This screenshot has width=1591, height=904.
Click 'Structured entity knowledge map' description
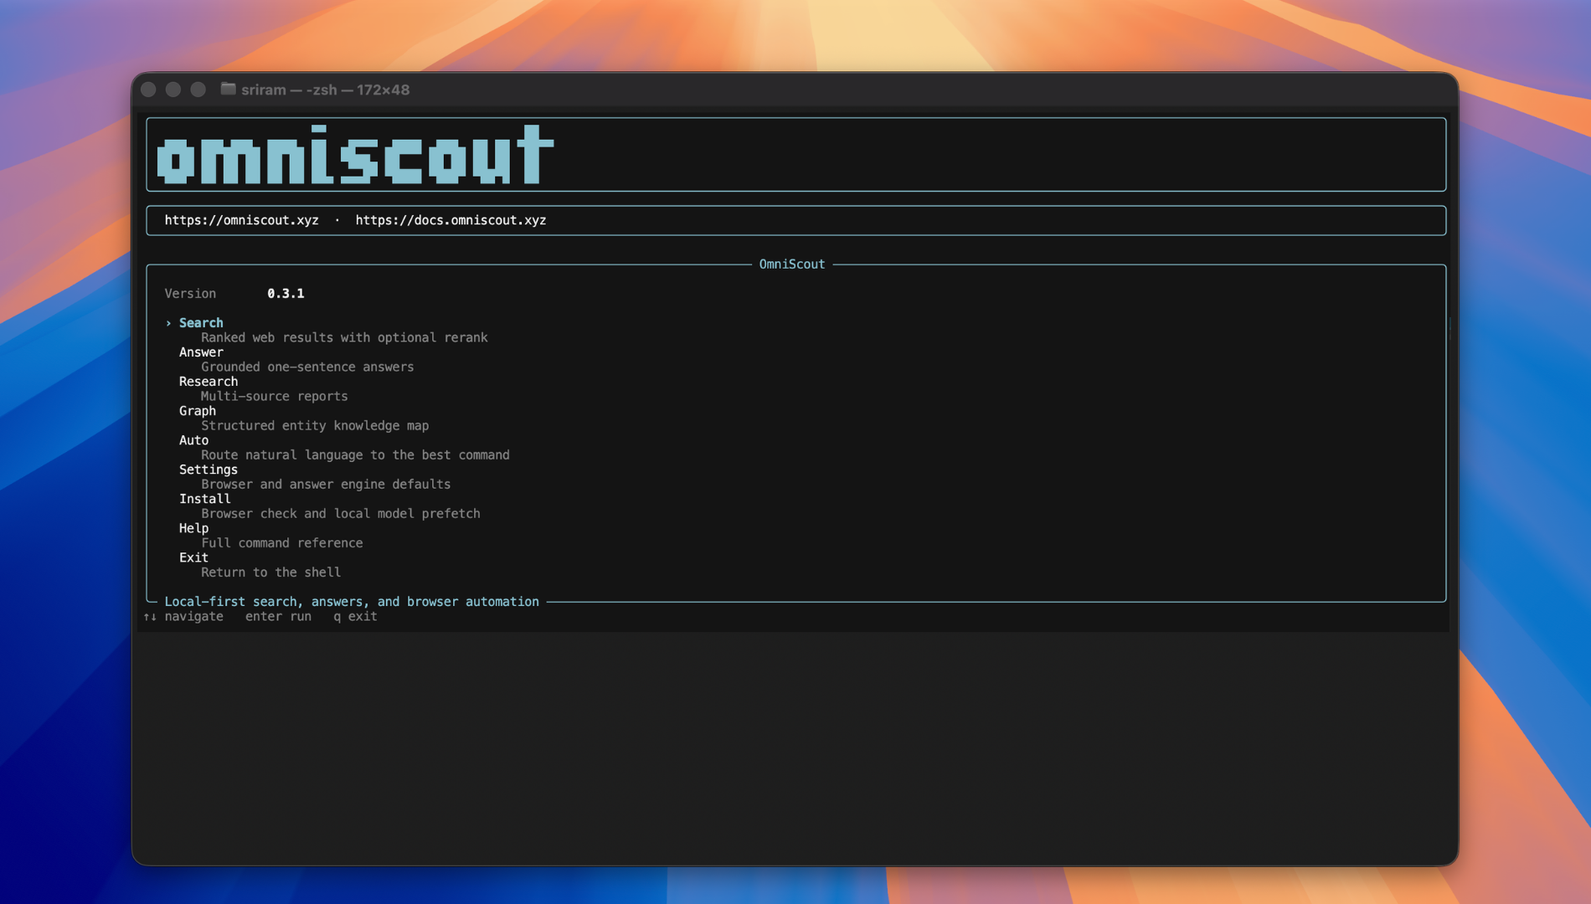[315, 426]
